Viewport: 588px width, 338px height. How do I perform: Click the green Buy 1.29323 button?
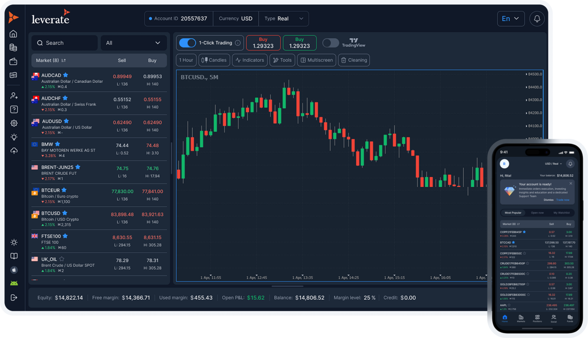[x=300, y=43]
